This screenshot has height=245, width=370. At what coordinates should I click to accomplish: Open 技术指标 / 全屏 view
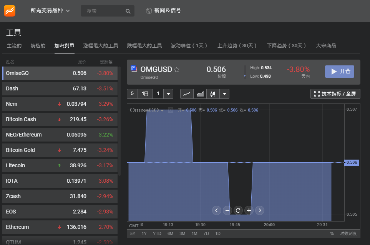point(335,94)
